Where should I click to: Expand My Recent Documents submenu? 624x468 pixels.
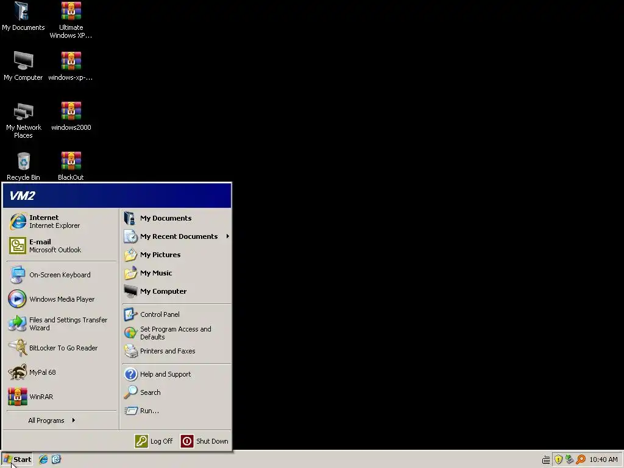pyautogui.click(x=177, y=236)
